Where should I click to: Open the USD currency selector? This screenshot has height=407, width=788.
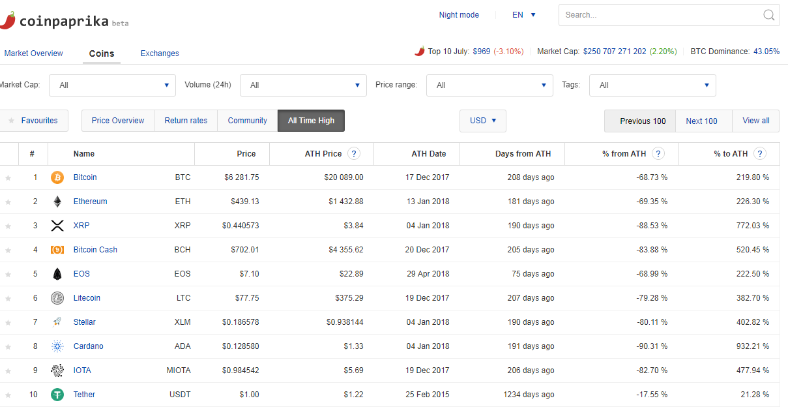483,121
